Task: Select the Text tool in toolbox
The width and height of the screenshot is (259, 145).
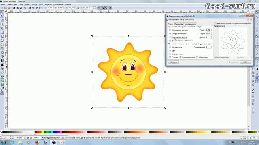Action: (x=2, y=65)
